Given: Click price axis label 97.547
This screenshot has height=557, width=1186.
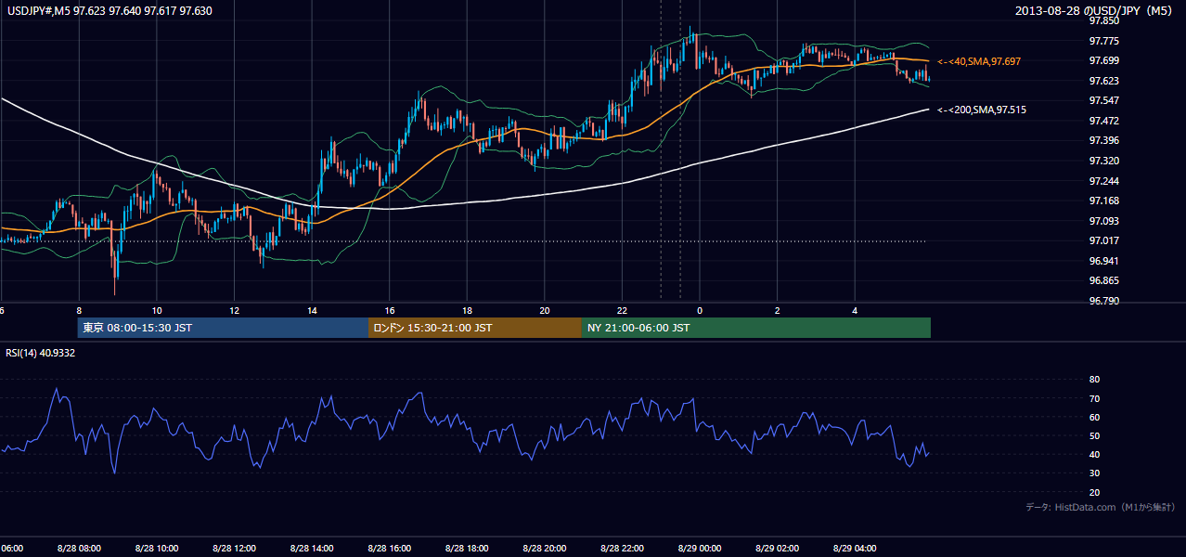Looking at the screenshot, I should pos(1102,100).
